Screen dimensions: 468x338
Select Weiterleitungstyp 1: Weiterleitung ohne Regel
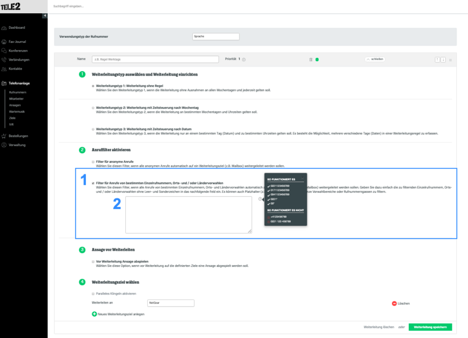[93, 86]
